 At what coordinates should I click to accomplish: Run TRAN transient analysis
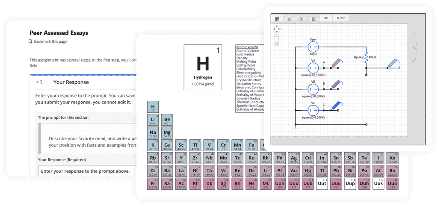click(340, 18)
